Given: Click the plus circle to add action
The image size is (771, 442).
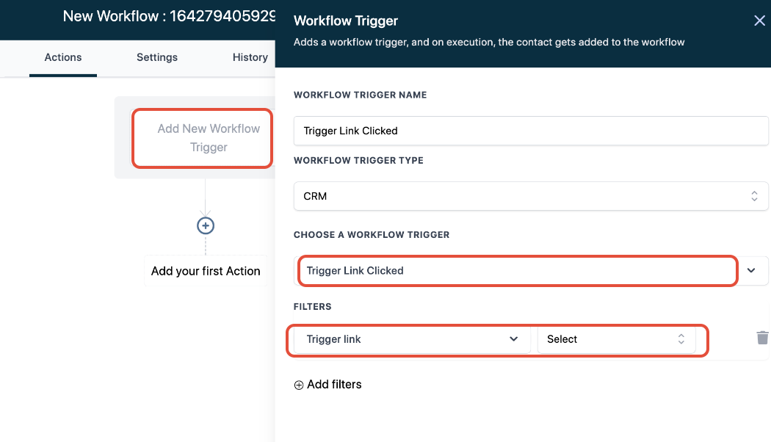Looking at the screenshot, I should [x=206, y=225].
